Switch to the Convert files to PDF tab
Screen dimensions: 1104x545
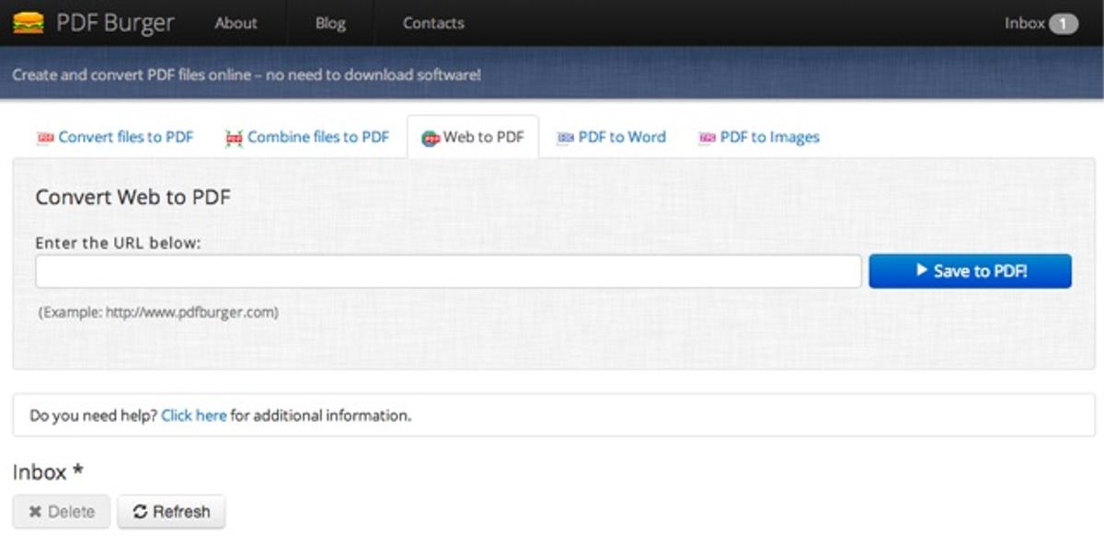[115, 137]
